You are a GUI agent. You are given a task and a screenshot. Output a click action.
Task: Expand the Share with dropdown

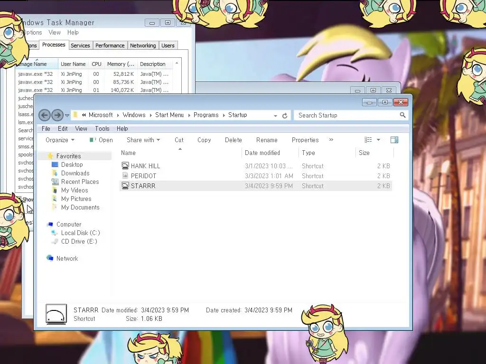point(143,140)
